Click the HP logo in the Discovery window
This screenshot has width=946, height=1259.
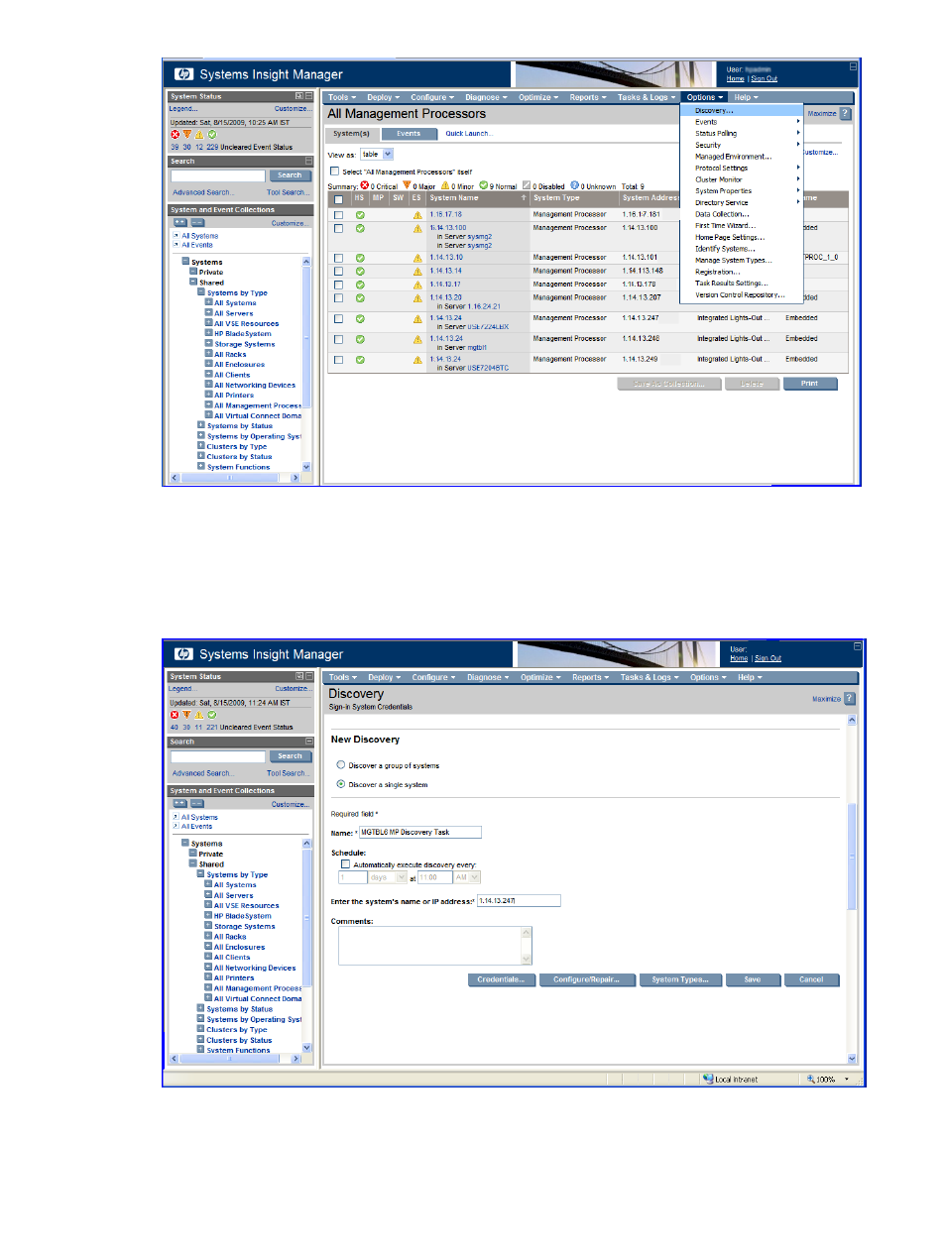pos(183,654)
